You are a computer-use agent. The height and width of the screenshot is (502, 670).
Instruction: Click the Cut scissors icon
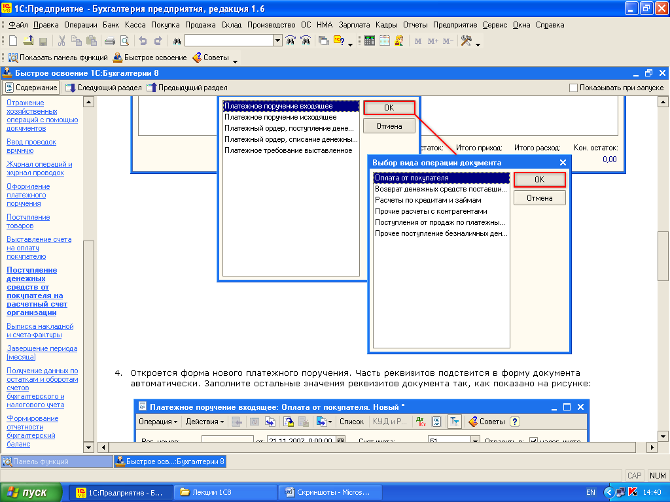coord(62,41)
